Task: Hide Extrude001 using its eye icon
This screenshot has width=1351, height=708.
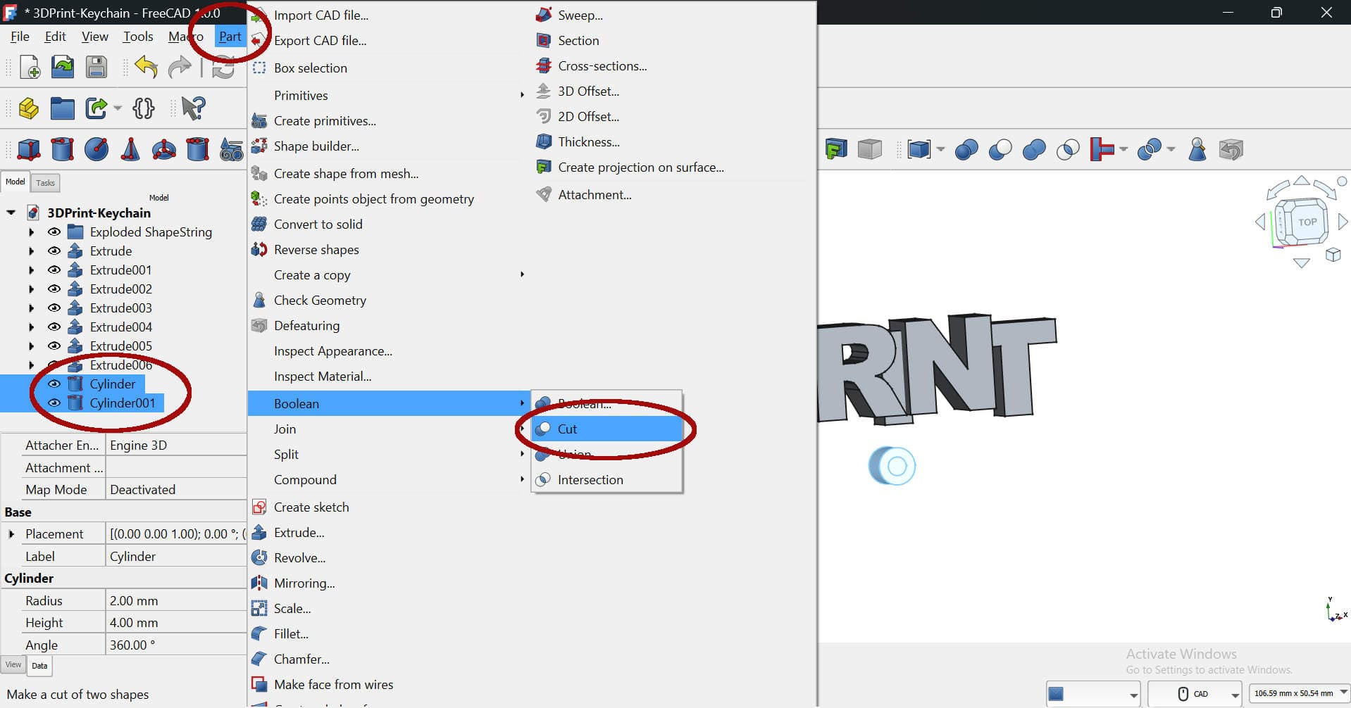Action: (x=54, y=270)
